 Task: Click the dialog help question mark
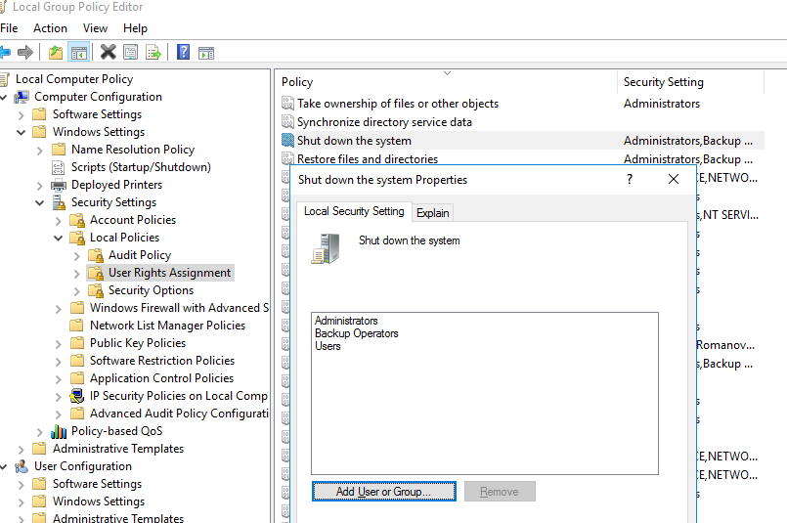[x=630, y=179]
